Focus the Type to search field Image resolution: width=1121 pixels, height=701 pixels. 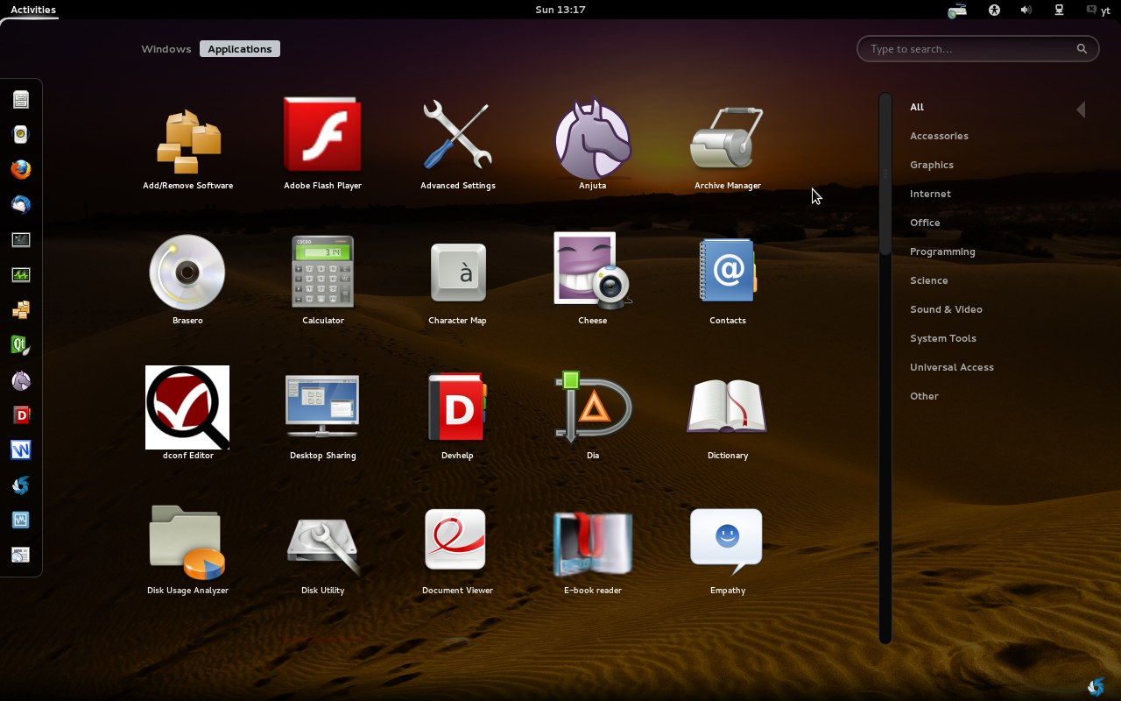click(977, 49)
